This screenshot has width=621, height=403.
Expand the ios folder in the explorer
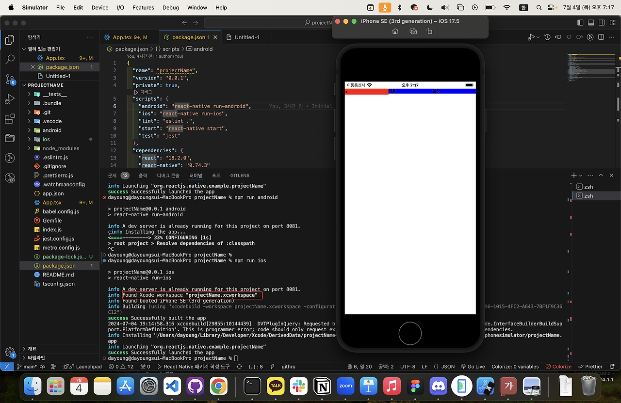tap(59, 139)
